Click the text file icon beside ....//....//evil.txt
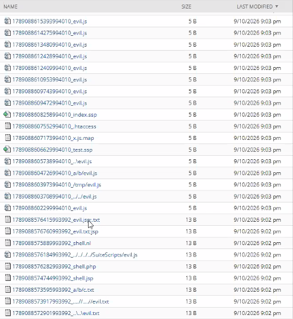 click(x=8, y=301)
